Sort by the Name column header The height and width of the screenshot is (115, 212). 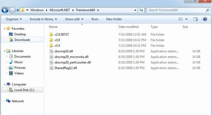tap(53, 27)
